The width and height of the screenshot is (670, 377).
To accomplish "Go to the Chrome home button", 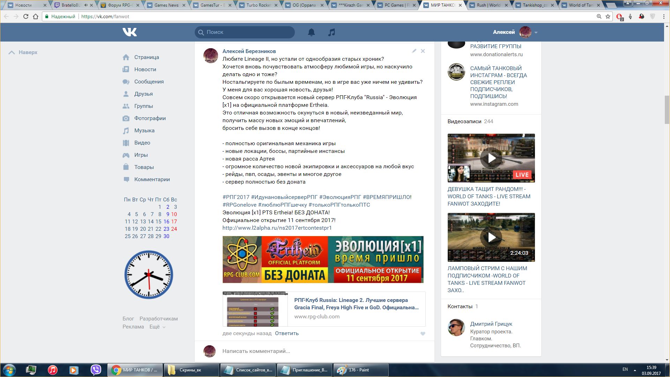I will tap(36, 16).
